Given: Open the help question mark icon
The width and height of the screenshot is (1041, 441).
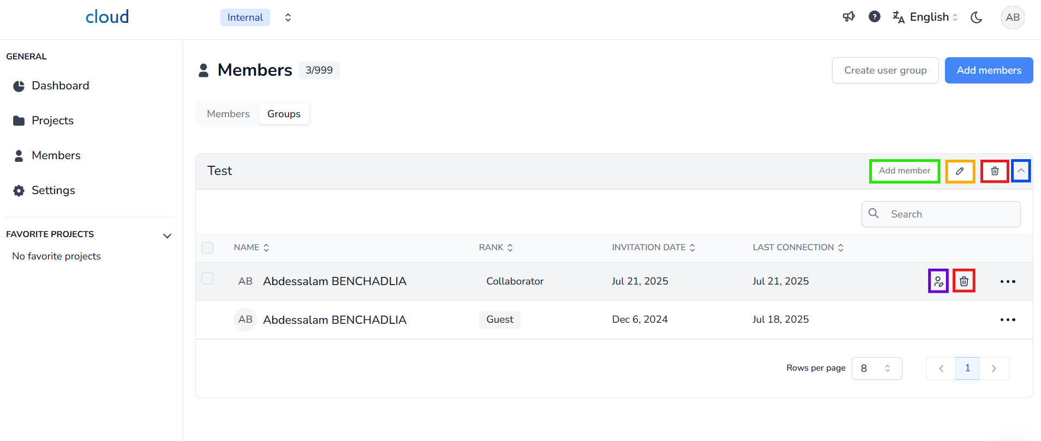Looking at the screenshot, I should (x=874, y=17).
